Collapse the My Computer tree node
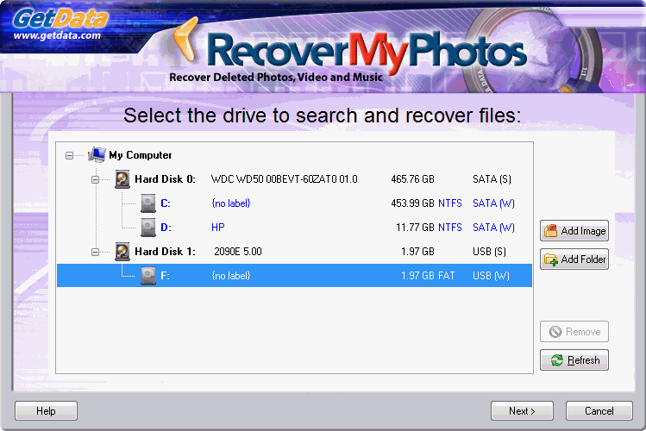The height and width of the screenshot is (431, 646). [69, 156]
